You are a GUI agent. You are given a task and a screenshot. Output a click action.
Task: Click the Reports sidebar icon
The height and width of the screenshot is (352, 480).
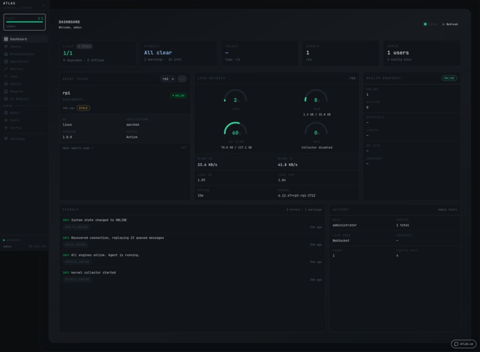click(x=6, y=92)
